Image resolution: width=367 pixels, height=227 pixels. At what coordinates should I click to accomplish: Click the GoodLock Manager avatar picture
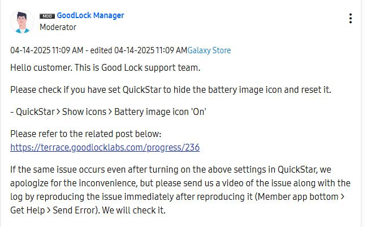(x=22, y=22)
